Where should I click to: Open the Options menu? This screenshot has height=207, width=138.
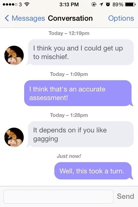tap(121, 18)
